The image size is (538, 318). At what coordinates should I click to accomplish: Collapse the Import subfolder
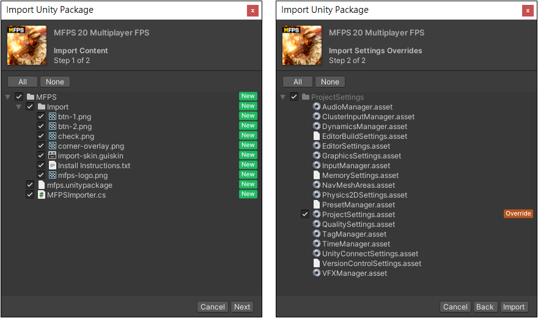click(19, 107)
